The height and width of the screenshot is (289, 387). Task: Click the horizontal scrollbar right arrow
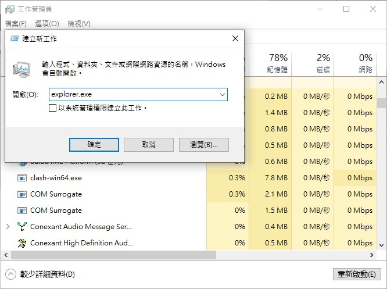(x=372, y=255)
